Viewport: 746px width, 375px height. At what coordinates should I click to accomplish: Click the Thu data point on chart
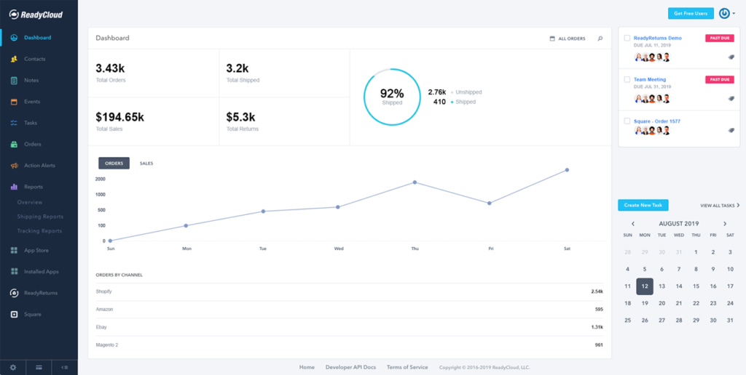[415, 182]
